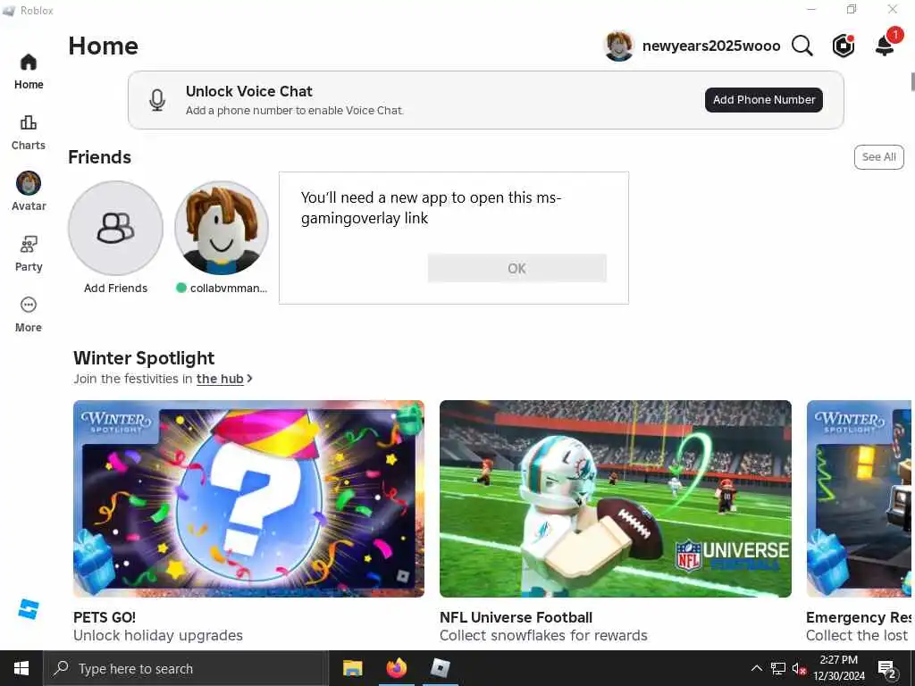Click the blue Roblox Studio icon in sidebar
This screenshot has height=686, width=915.
[x=28, y=609]
